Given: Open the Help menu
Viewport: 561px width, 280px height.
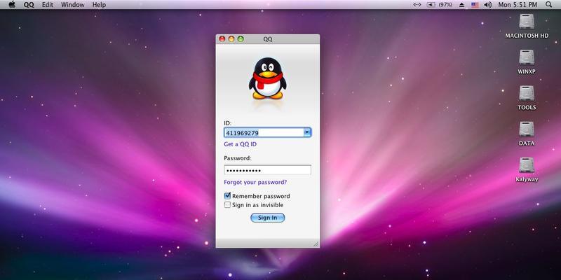Looking at the screenshot, I should pyautogui.click(x=99, y=5).
